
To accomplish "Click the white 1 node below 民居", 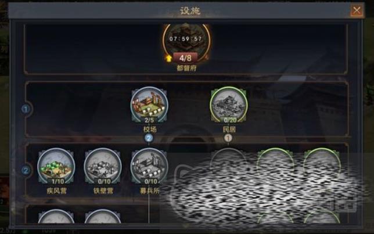I will click(x=228, y=138).
